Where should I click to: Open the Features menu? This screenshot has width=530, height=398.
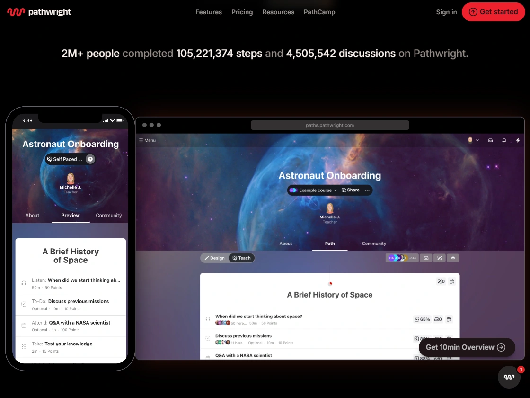click(209, 12)
